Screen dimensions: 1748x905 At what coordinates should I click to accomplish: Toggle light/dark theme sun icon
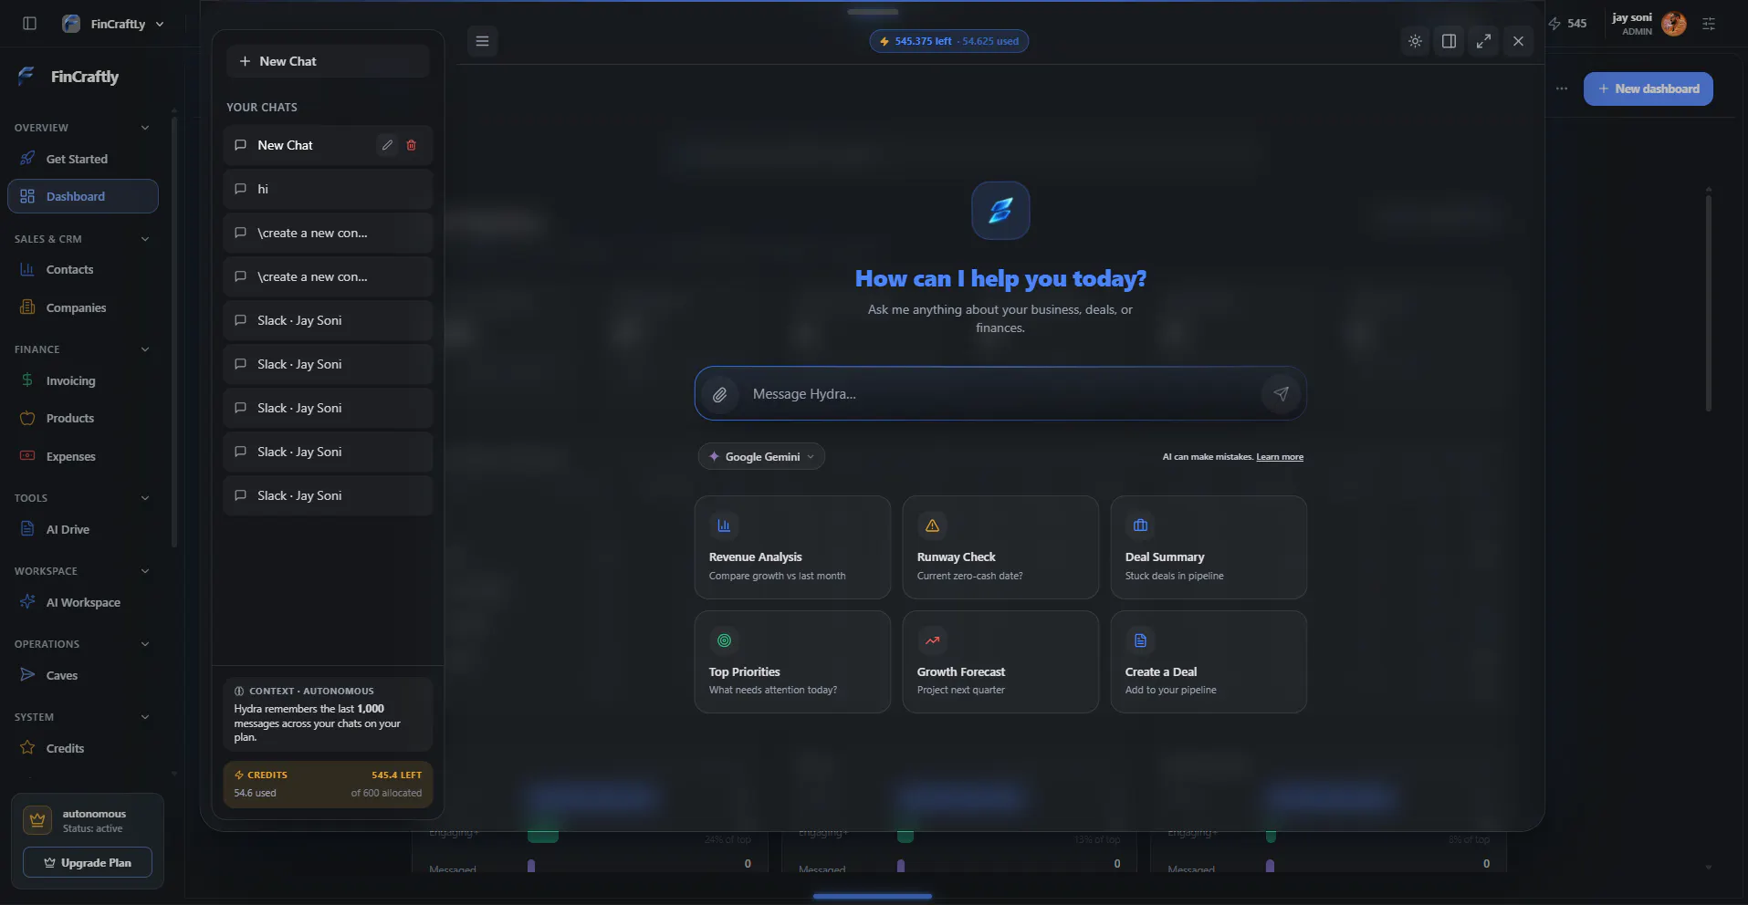tap(1415, 41)
